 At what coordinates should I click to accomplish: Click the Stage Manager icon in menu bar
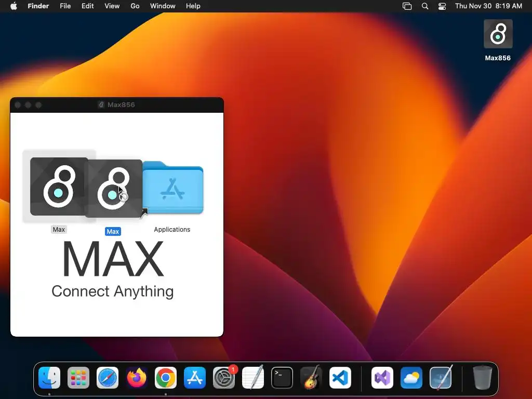point(407,6)
